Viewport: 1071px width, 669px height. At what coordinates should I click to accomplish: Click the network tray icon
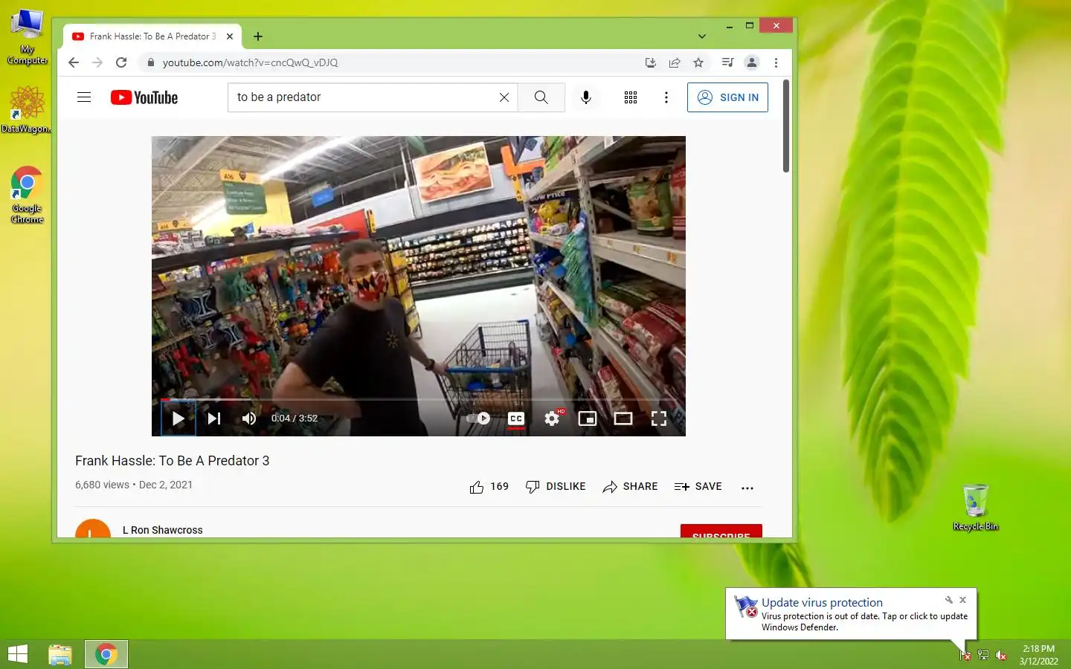point(983,655)
